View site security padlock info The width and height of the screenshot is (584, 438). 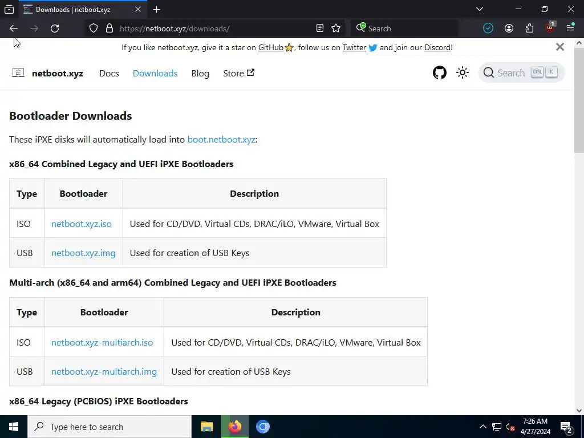[109, 29]
